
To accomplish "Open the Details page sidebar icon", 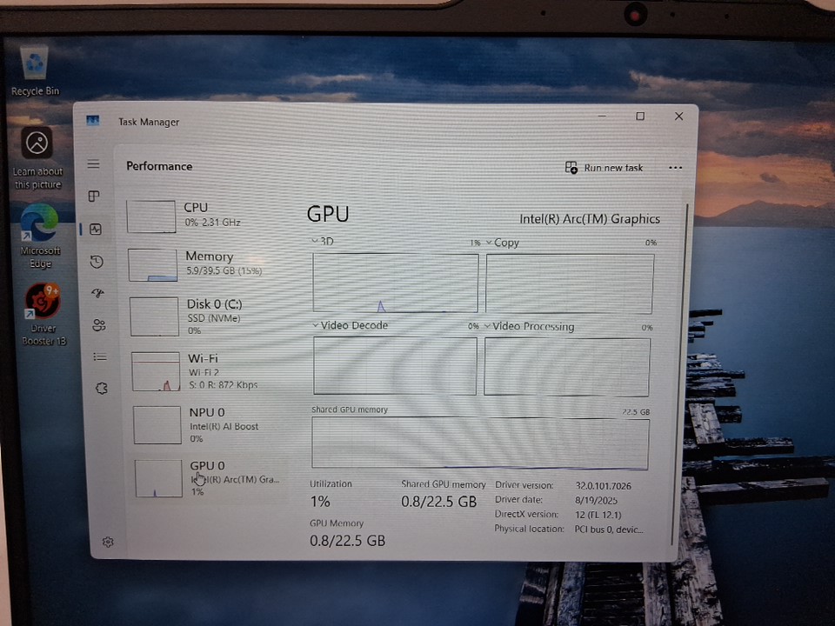I will coord(99,356).
